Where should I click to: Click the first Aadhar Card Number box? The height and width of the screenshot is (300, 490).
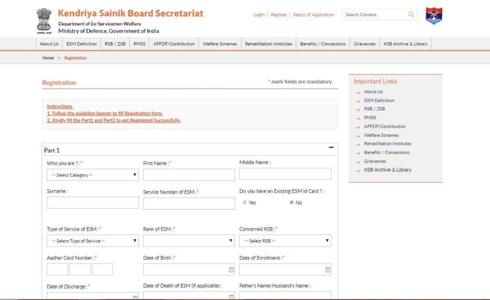click(57, 269)
